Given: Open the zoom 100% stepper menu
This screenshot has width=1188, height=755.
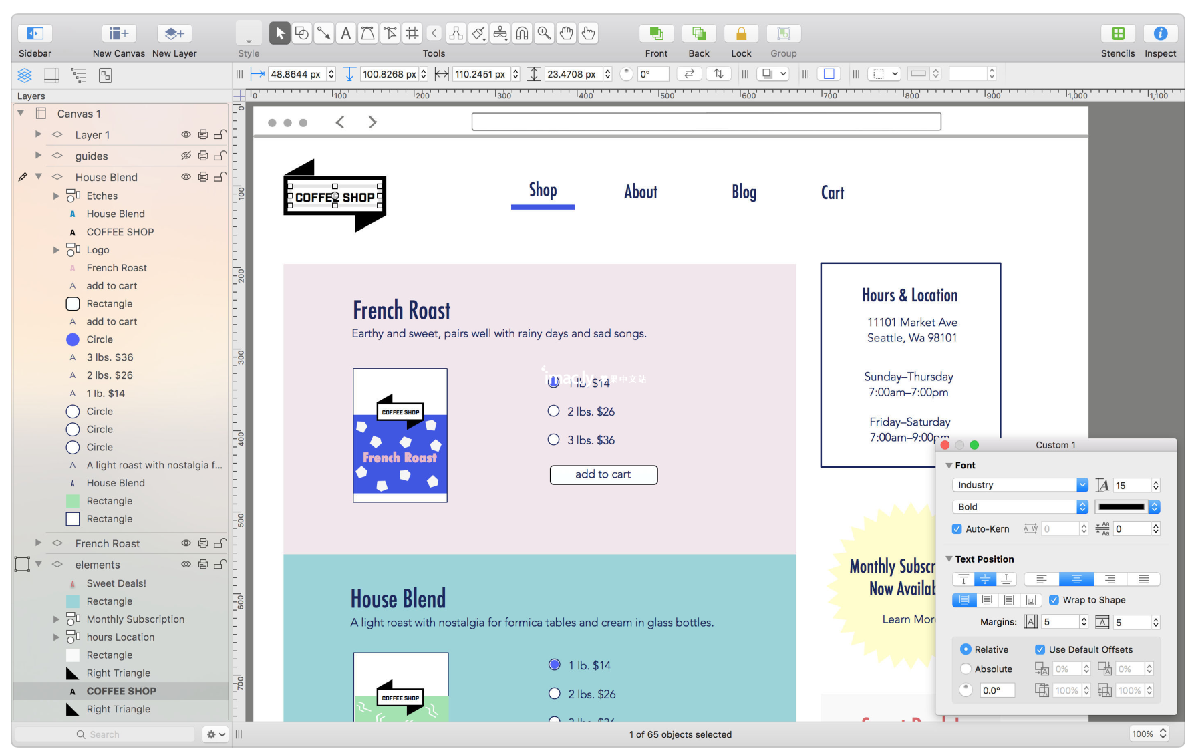Looking at the screenshot, I should pos(1163,734).
